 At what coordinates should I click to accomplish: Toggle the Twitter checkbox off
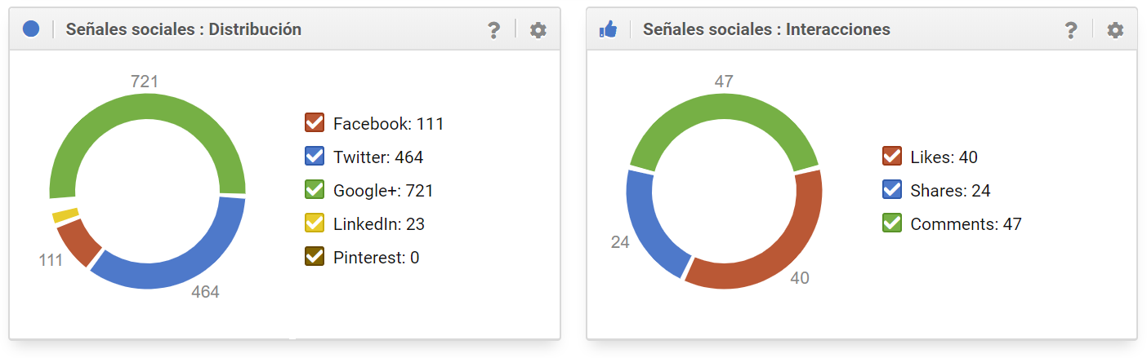[315, 157]
